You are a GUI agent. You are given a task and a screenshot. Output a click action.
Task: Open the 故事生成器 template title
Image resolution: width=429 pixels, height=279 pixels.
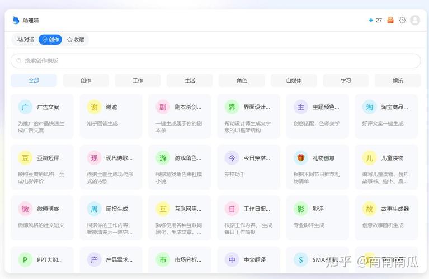click(x=395, y=209)
